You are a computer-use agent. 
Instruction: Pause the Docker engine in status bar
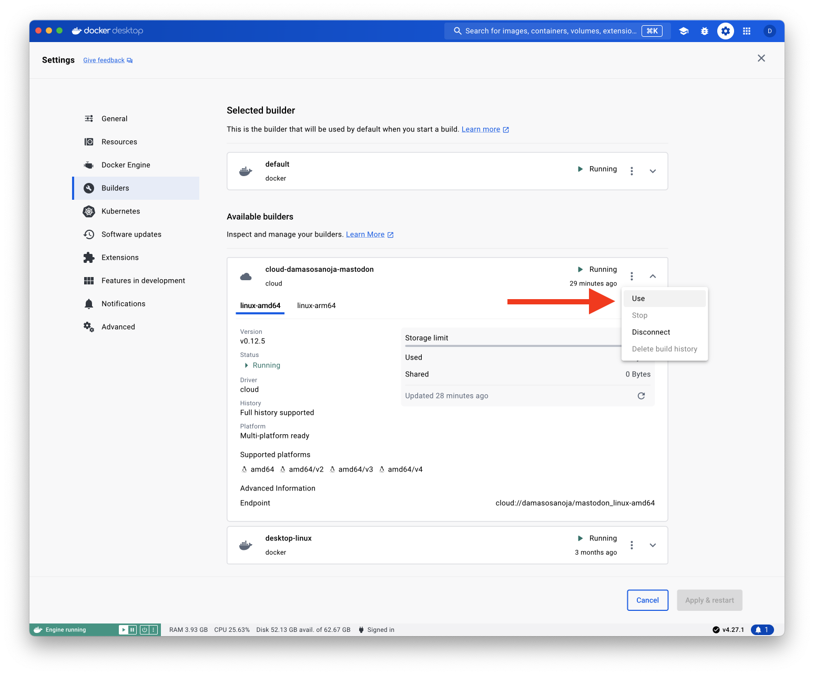pos(133,630)
